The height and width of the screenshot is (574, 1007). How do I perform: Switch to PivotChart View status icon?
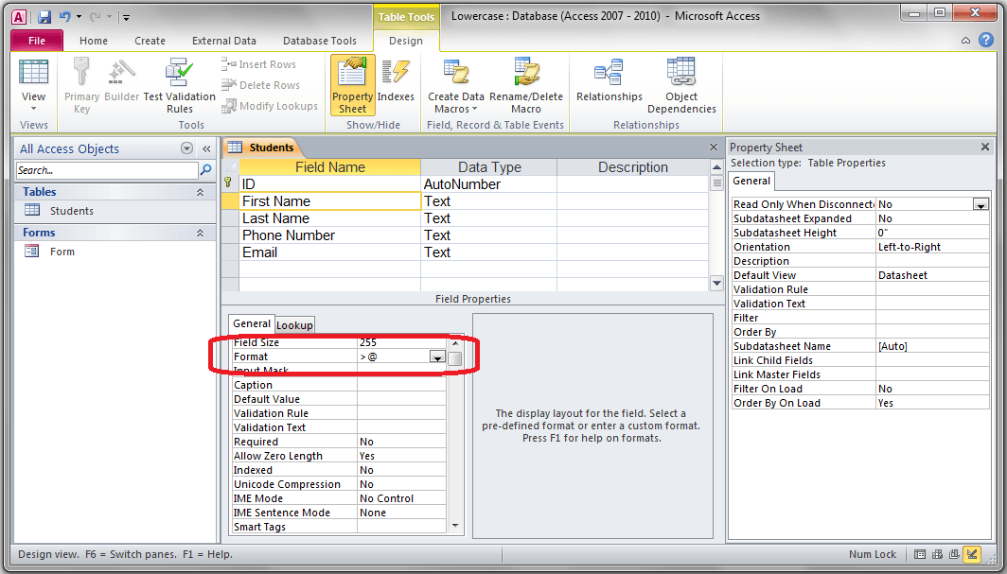click(x=954, y=554)
